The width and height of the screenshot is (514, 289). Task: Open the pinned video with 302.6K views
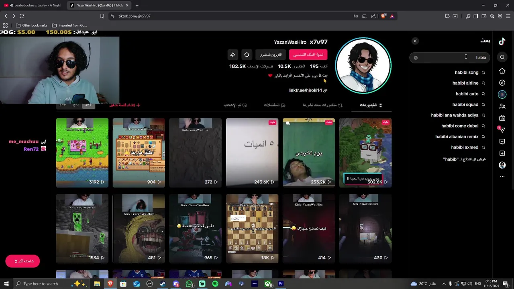[365, 153]
